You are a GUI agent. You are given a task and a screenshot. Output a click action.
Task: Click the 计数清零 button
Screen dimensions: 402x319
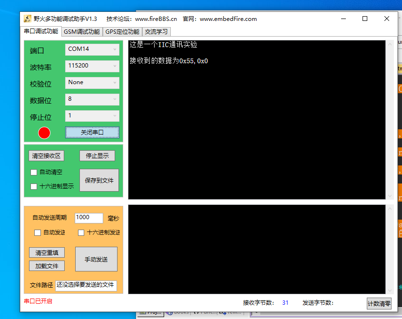[x=379, y=303]
